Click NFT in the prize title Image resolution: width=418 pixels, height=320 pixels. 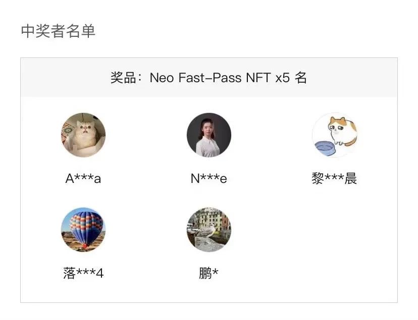(258, 78)
